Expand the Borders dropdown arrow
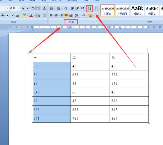163x145 pixels. (94, 15)
